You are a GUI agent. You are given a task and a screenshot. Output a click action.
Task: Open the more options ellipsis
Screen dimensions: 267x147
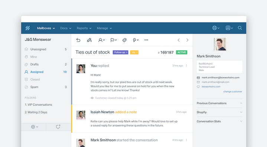(x=146, y=40)
